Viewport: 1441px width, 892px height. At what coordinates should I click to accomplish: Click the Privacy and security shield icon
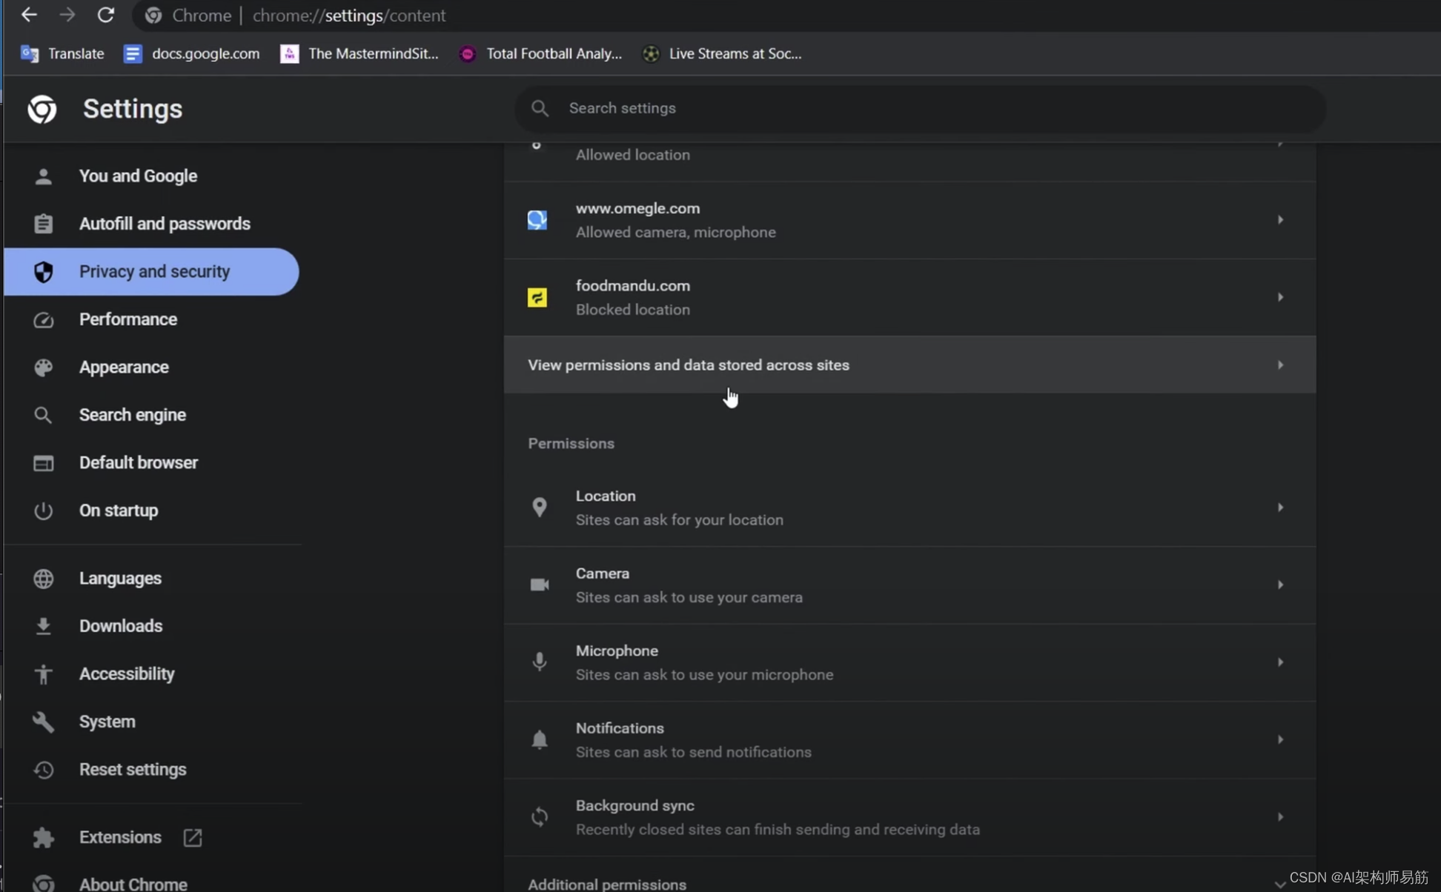coord(43,272)
